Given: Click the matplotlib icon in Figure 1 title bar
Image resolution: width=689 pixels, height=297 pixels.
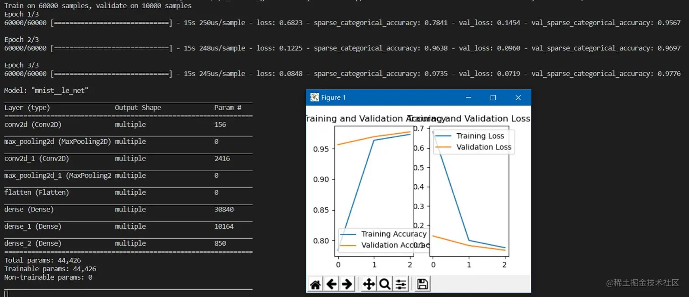Looking at the screenshot, I should (x=314, y=97).
